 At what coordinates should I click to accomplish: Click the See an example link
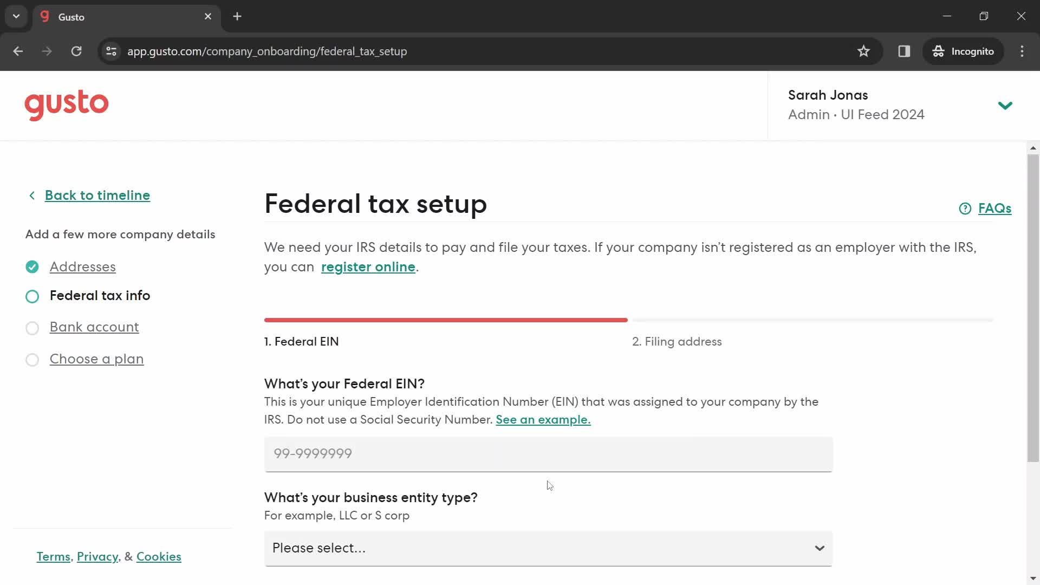pyautogui.click(x=543, y=419)
